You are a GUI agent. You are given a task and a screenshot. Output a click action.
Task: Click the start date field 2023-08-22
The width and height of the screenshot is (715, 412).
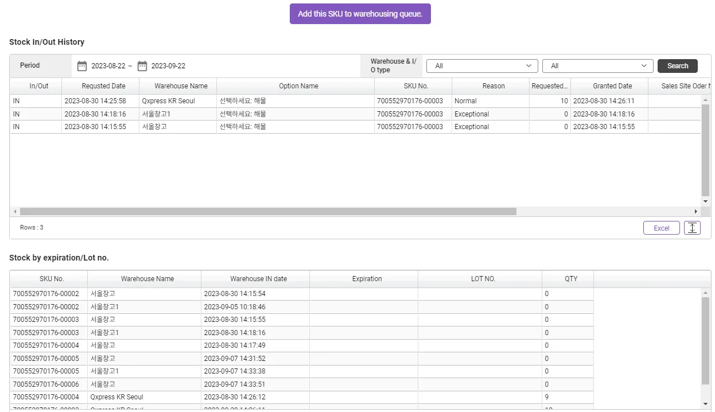tap(108, 66)
